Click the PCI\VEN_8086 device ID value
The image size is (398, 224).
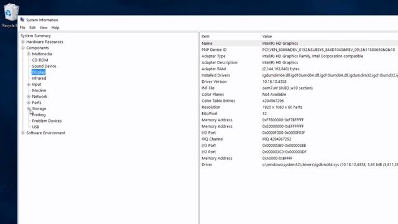(x=329, y=50)
